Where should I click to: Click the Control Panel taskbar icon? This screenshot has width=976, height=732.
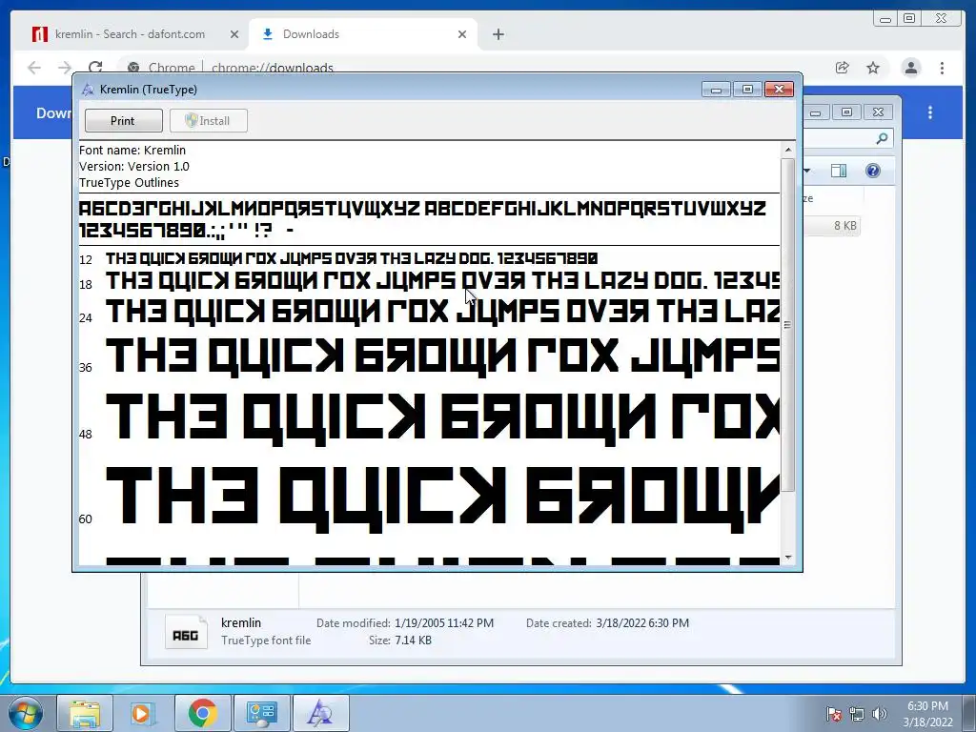(x=261, y=713)
